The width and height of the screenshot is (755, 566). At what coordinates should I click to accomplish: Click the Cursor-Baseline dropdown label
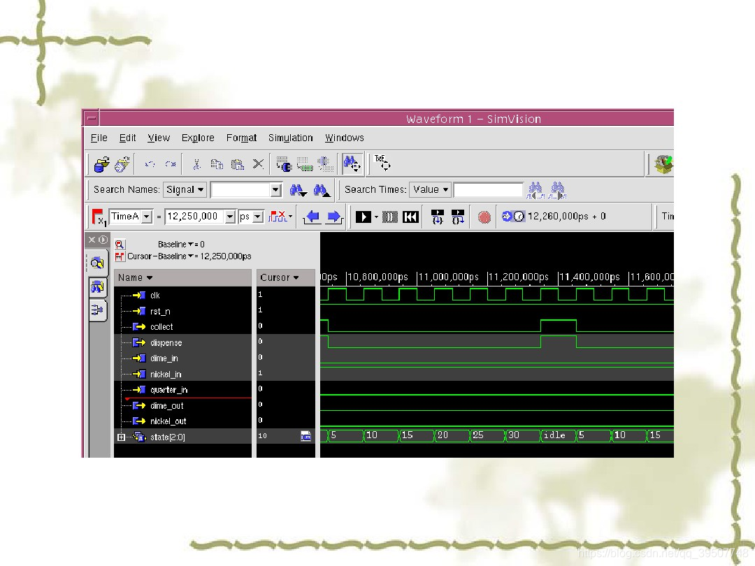click(x=189, y=256)
